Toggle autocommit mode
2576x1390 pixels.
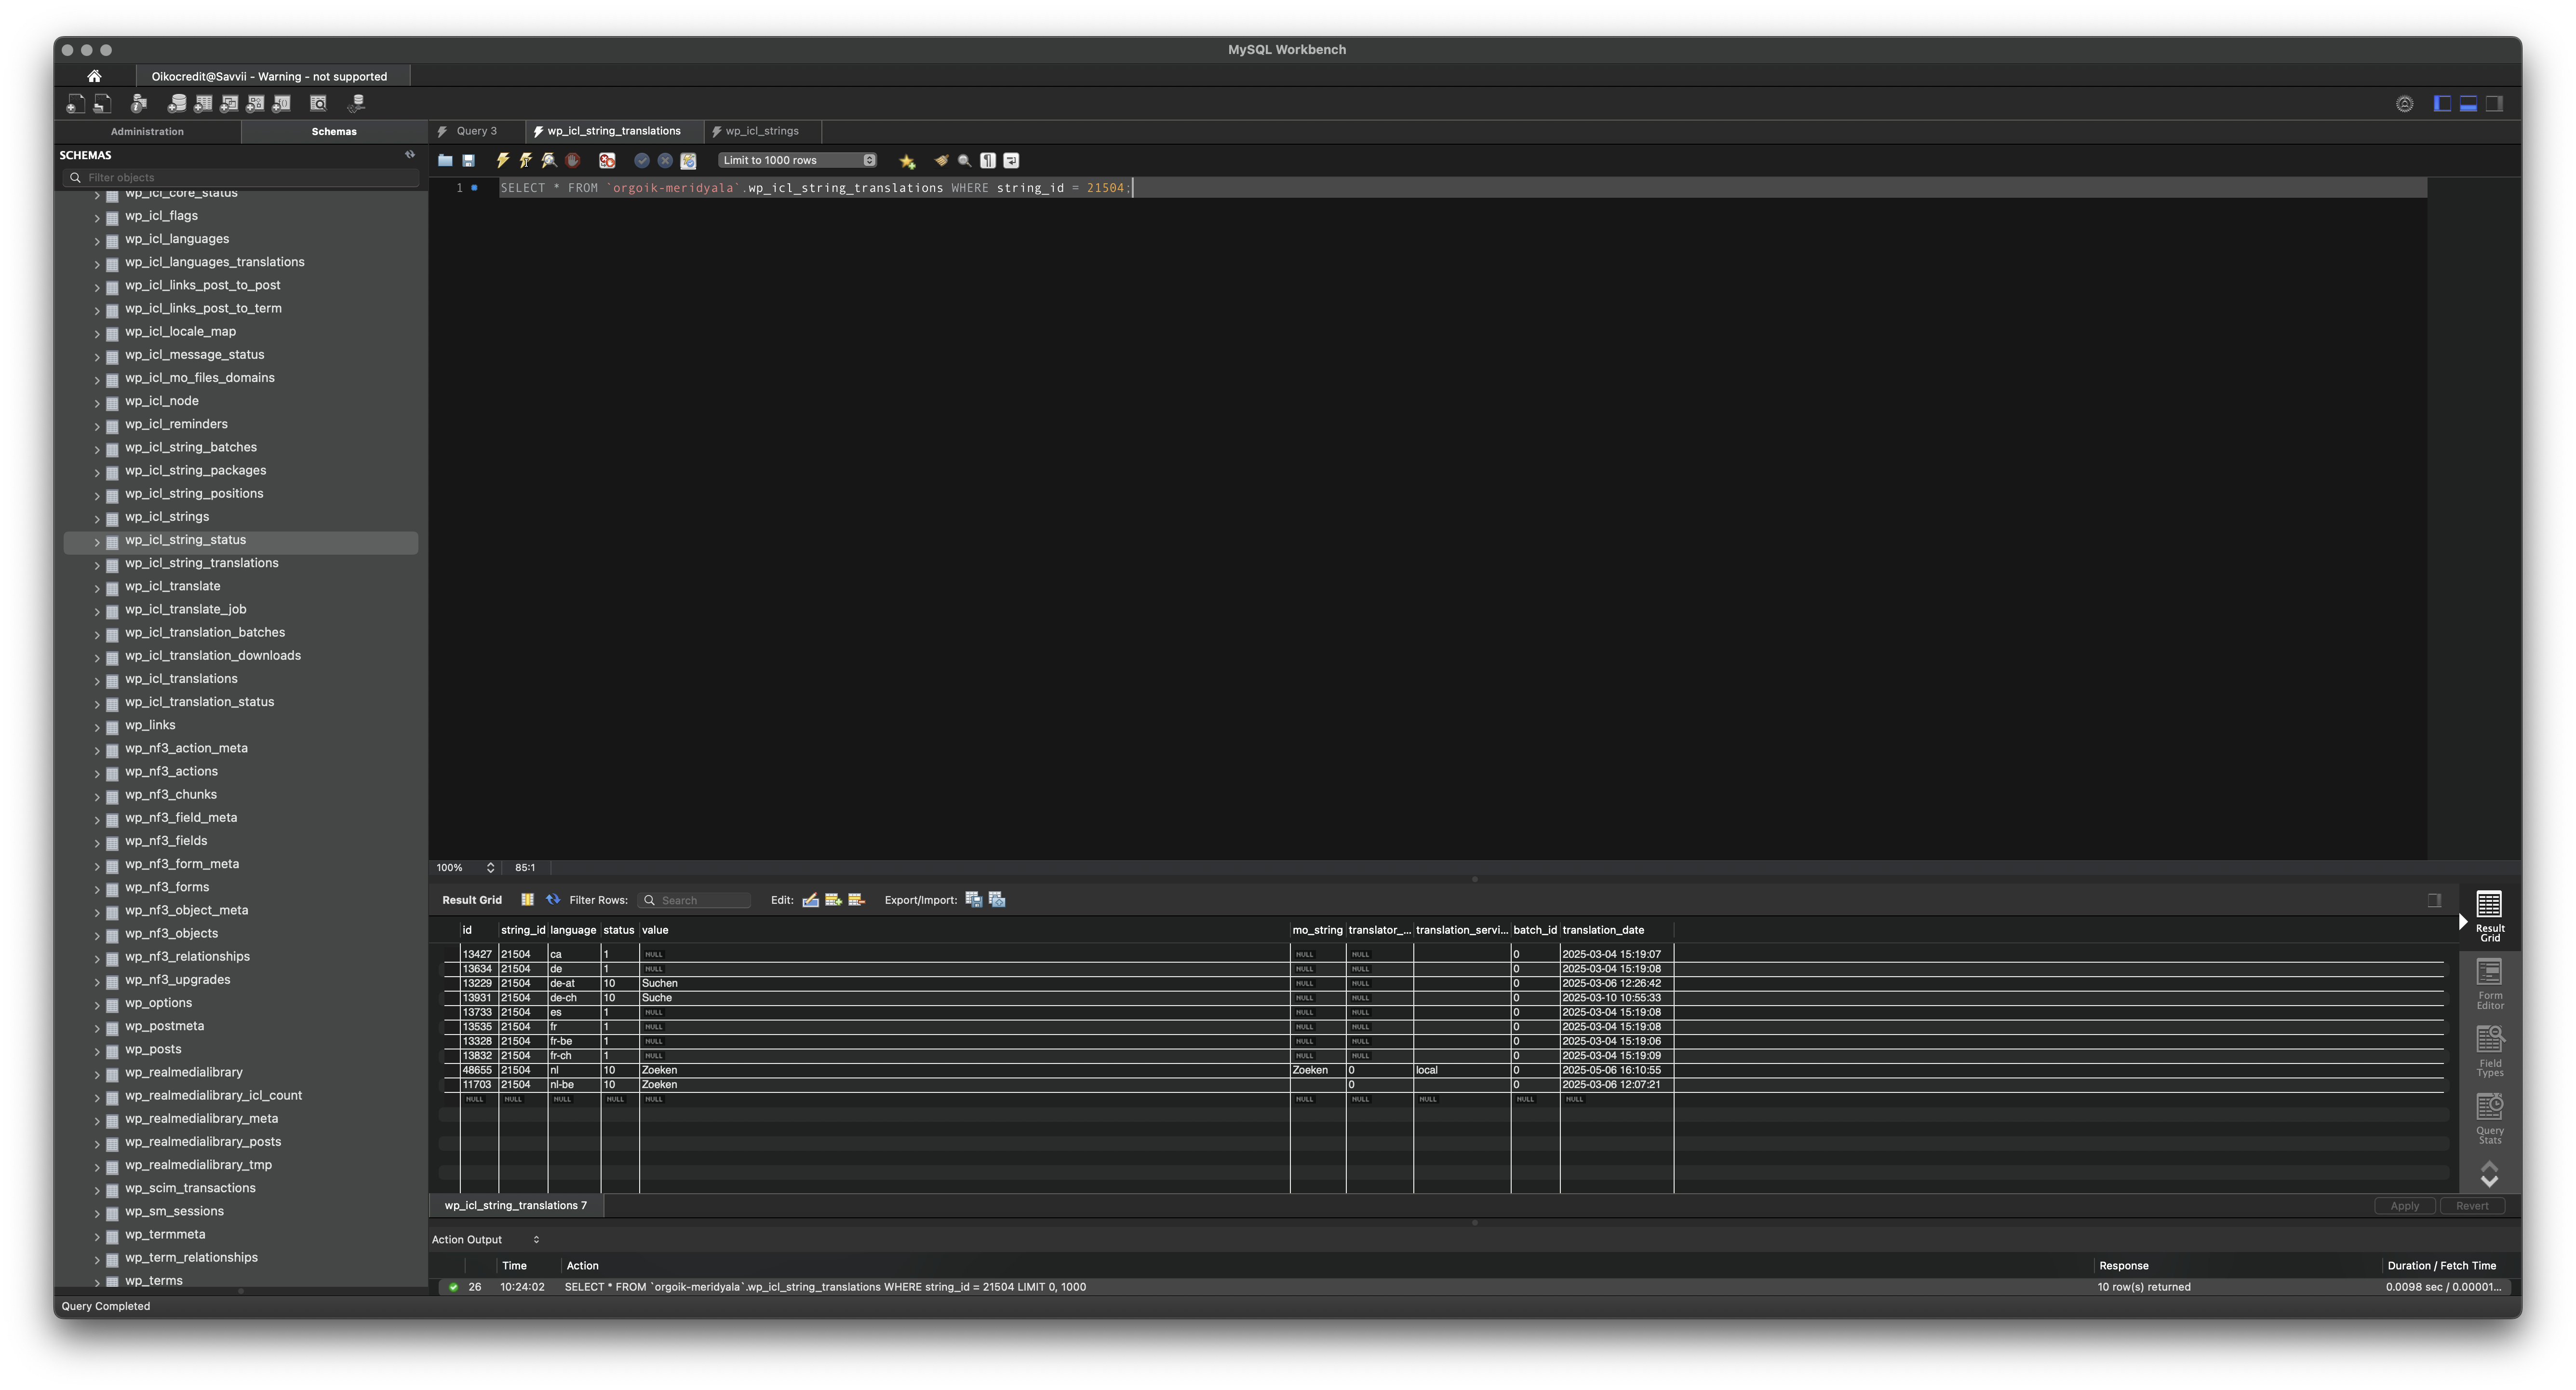click(688, 160)
